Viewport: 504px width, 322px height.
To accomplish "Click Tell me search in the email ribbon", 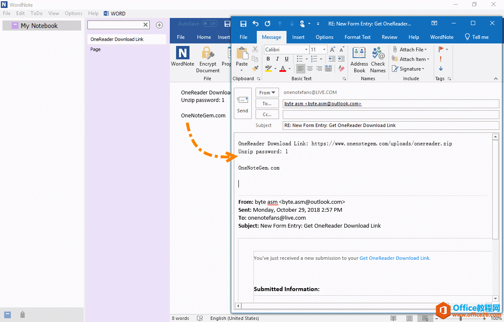I will tap(476, 37).
